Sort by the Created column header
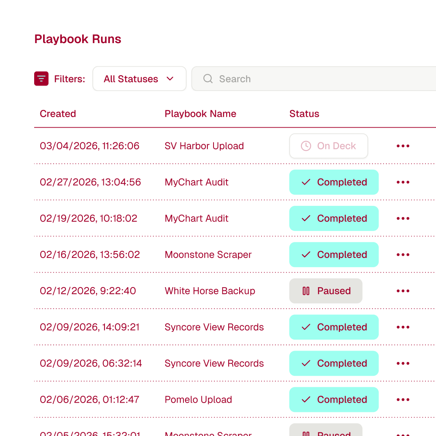Viewport: 436px width, 436px height. (x=58, y=114)
